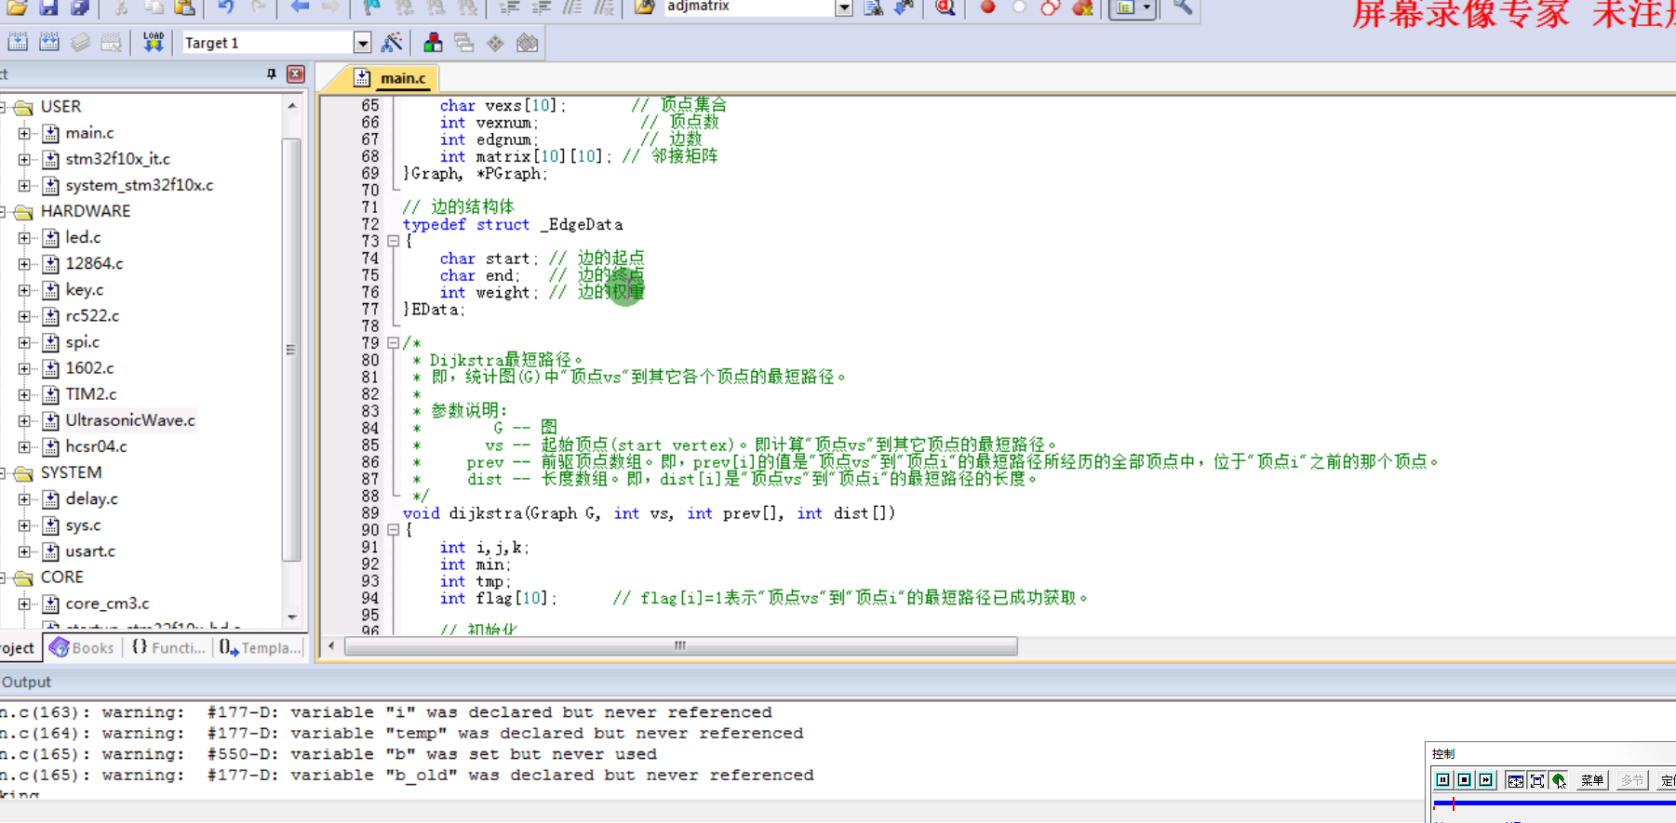Start the debug session icon
Screen dimensions: 1676x823
945,7
